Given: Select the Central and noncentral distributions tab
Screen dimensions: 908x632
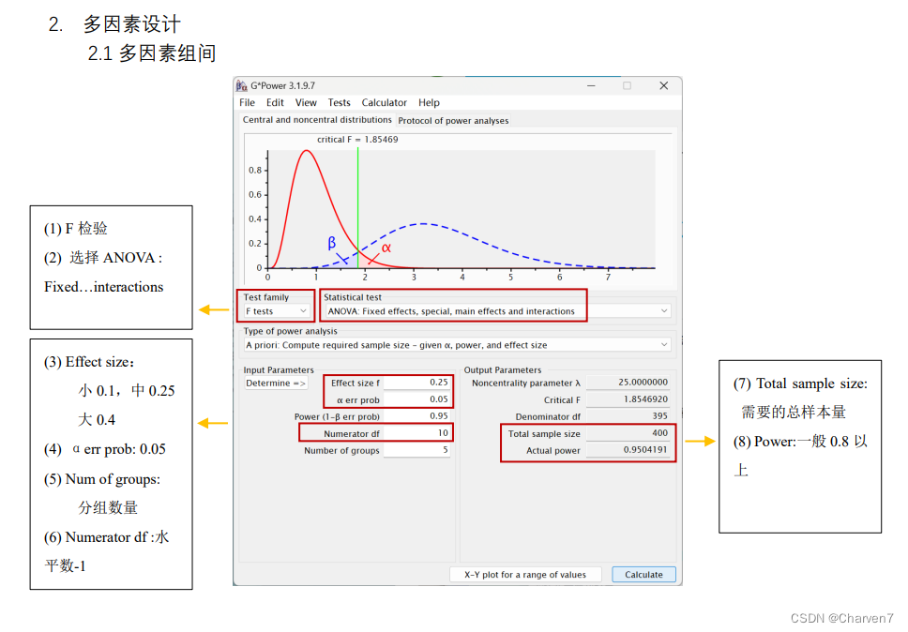Looking at the screenshot, I should tap(319, 120).
